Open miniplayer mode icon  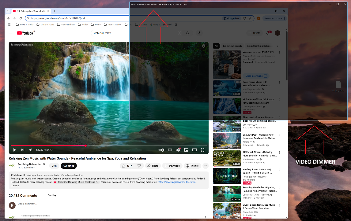186,150
